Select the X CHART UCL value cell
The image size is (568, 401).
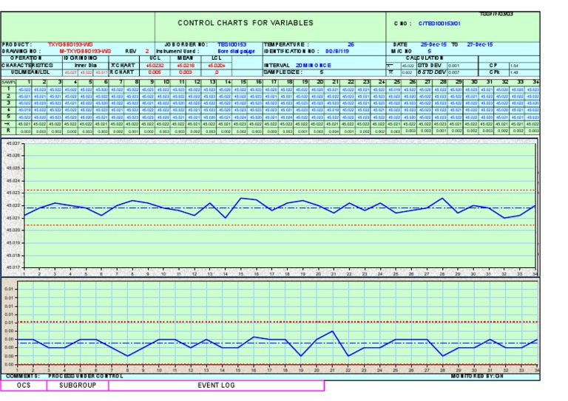click(x=155, y=65)
